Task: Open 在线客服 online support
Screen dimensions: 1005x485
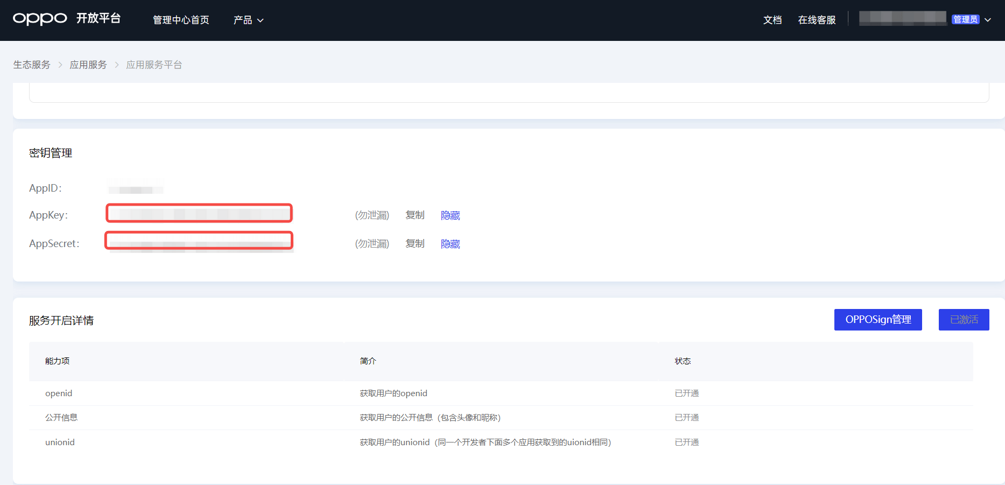Action: [x=816, y=20]
